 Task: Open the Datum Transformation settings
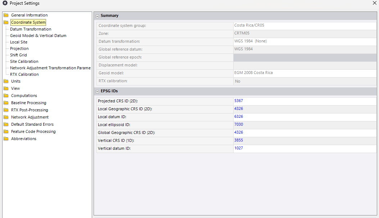tap(31, 29)
